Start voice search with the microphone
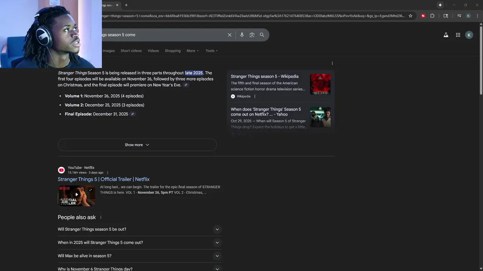Viewport: 483px width, 271px height. pos(242,35)
